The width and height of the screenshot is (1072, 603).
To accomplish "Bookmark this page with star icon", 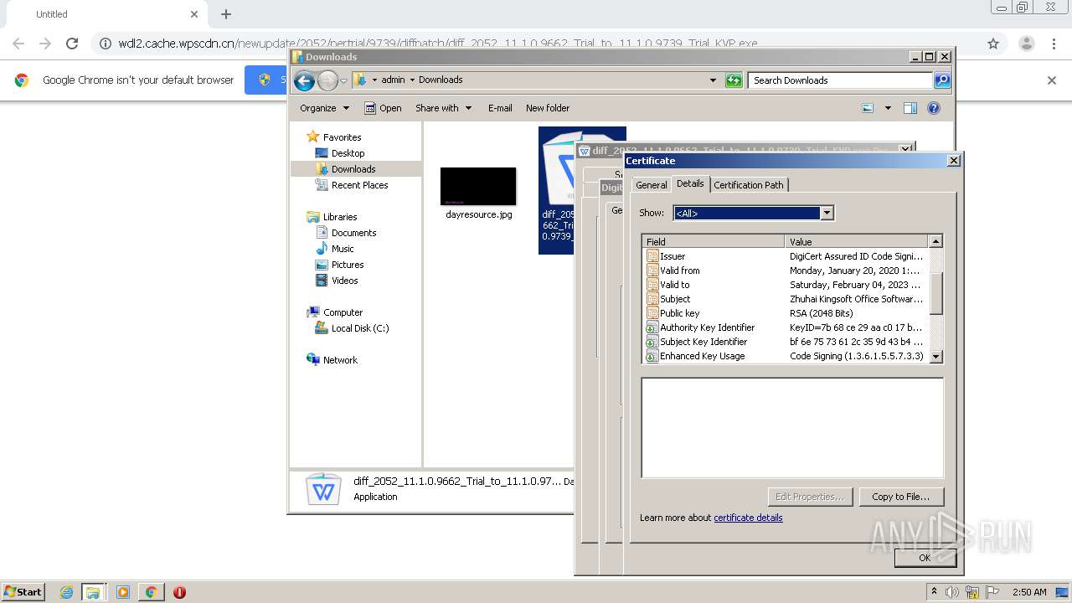I will (x=993, y=44).
